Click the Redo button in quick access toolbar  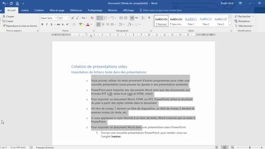click(x=11, y=3)
